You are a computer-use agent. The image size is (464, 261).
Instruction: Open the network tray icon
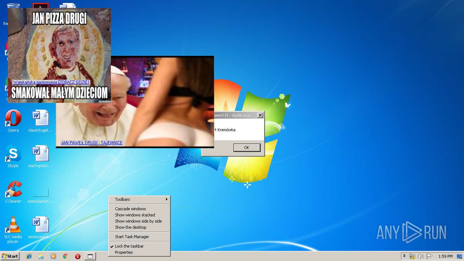coord(412,256)
